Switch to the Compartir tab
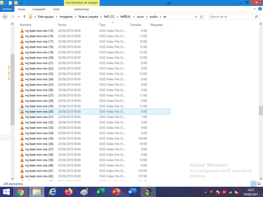The width and height of the screenshot is (263, 197). point(39,9)
